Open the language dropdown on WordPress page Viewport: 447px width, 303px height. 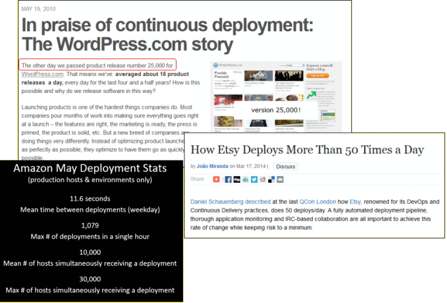click(295, 65)
